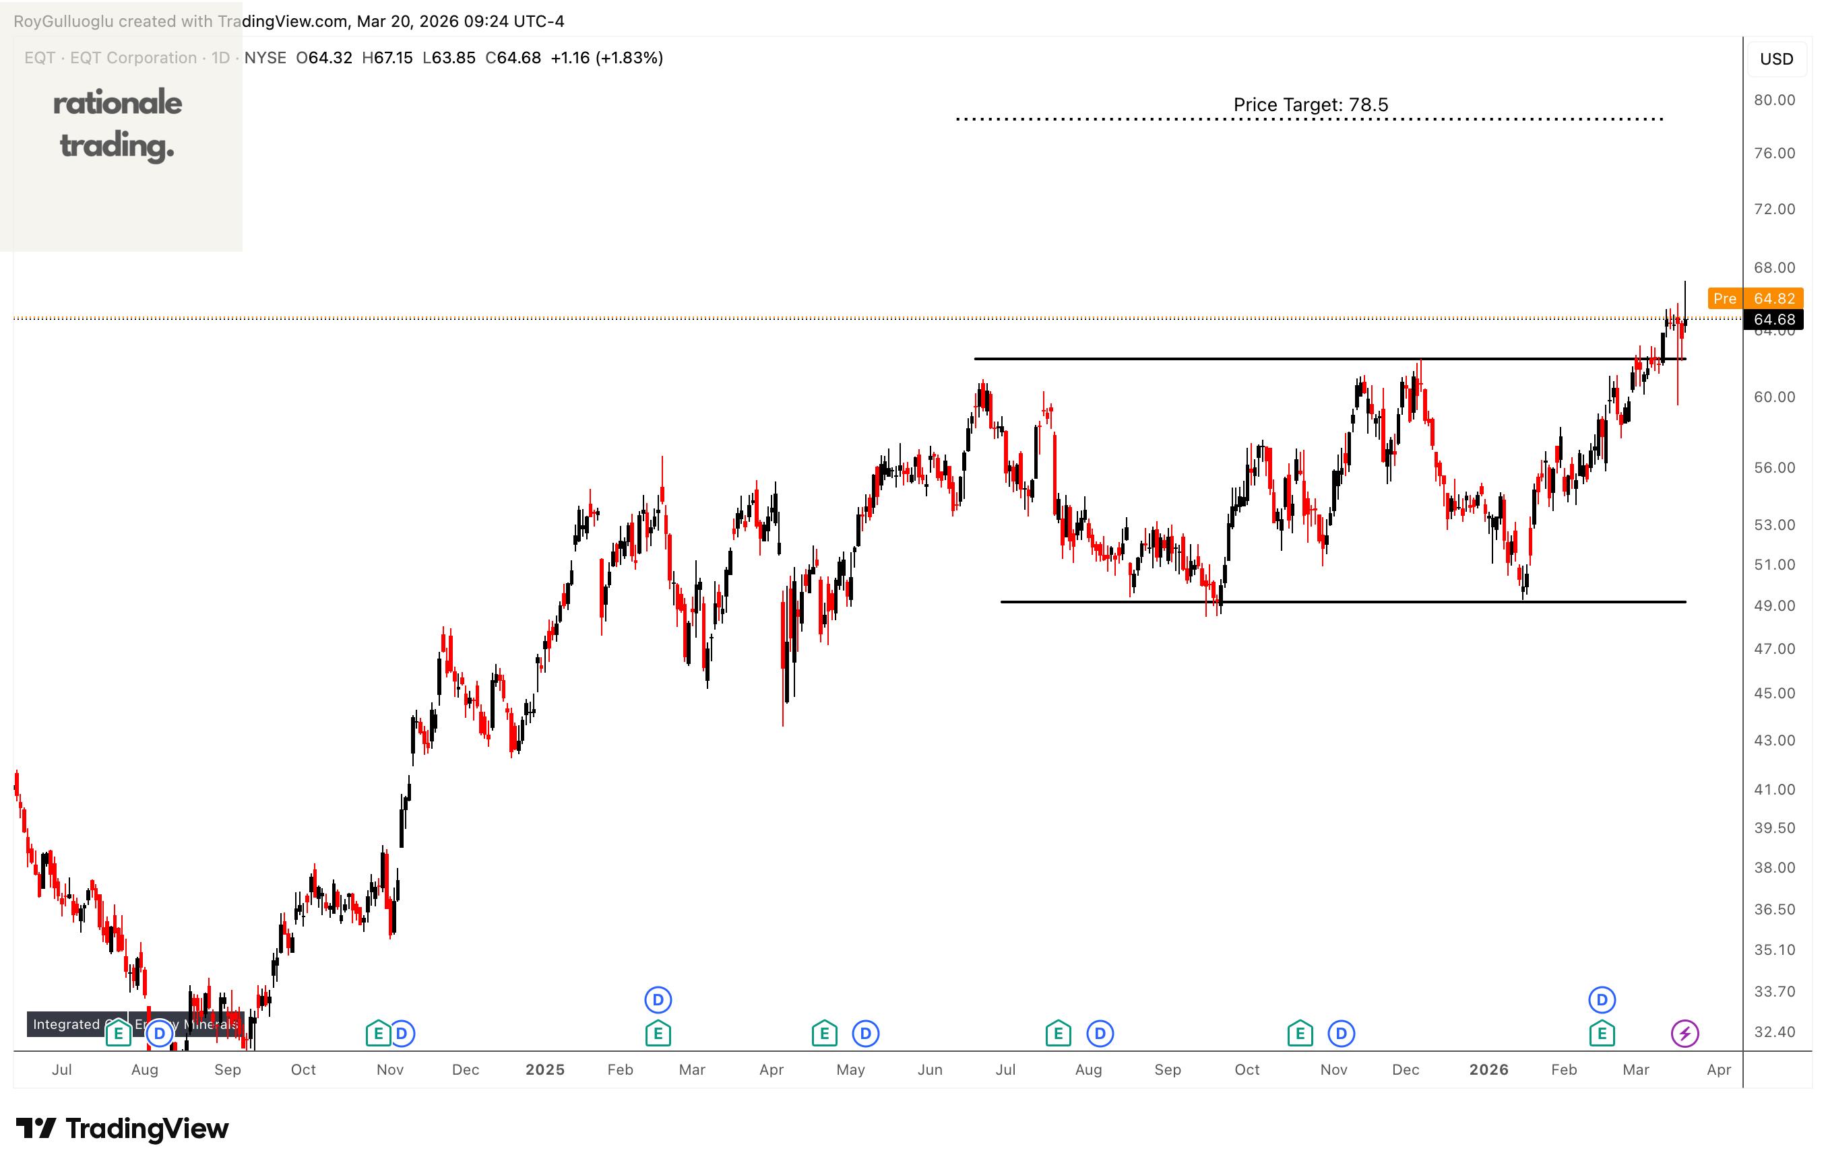Image resolution: width=1826 pixels, height=1169 pixels.
Task: Open the USD currency selector
Action: pos(1776,59)
